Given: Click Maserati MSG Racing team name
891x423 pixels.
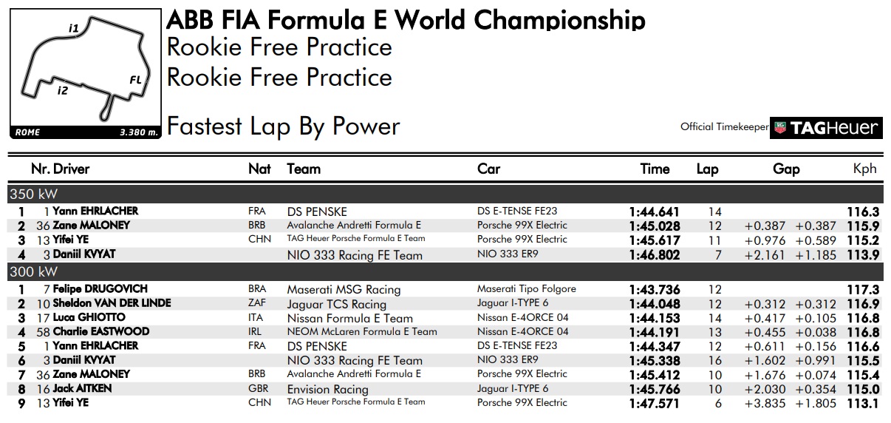Looking at the screenshot, I should coord(344,290).
